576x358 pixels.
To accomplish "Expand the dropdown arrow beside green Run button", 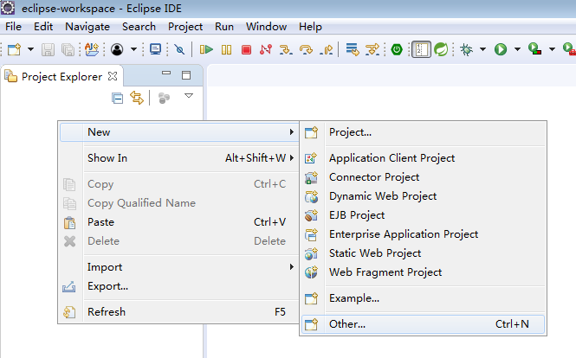I will point(517,49).
